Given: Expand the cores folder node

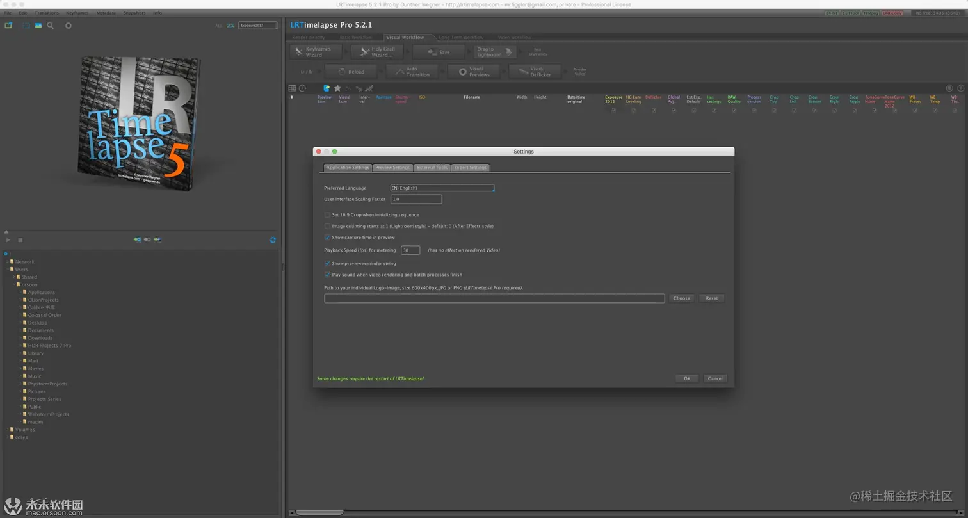Looking at the screenshot, I should pos(7,437).
